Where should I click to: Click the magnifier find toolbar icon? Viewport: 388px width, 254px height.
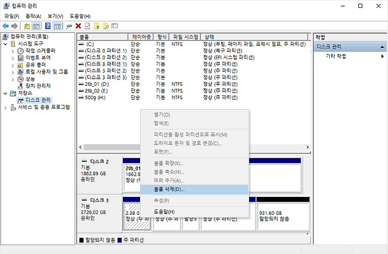[106, 26]
